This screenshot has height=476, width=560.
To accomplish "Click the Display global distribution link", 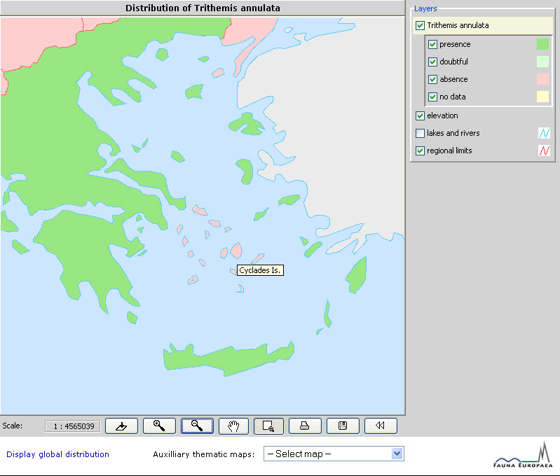I will point(58,454).
